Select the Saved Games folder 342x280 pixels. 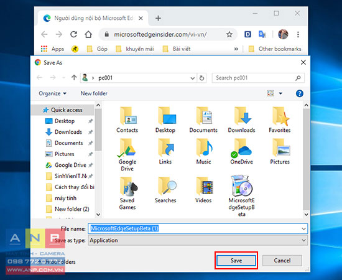pos(127,193)
